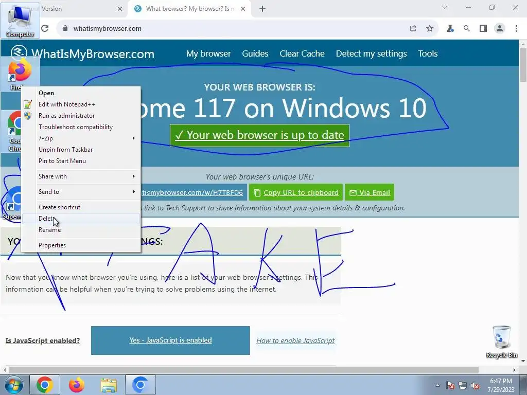Image resolution: width=527 pixels, height=395 pixels.
Task: Click the blue circle browser taskbar button
Action: [x=140, y=385]
